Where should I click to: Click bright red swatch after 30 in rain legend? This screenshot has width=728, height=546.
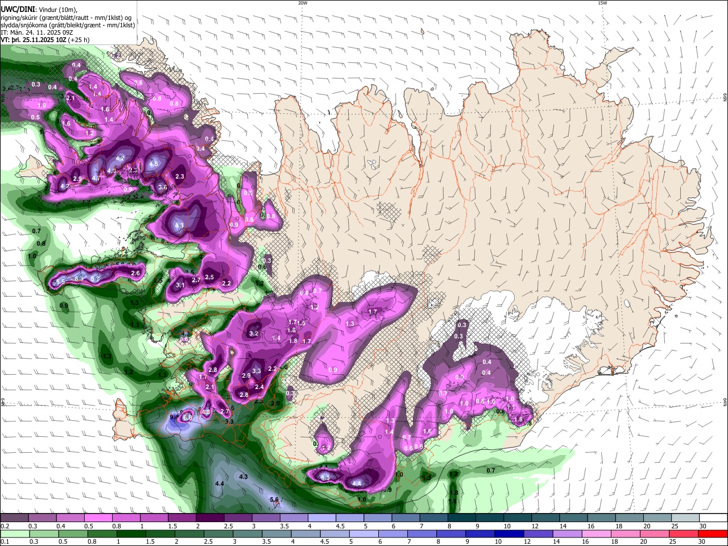coord(714,533)
